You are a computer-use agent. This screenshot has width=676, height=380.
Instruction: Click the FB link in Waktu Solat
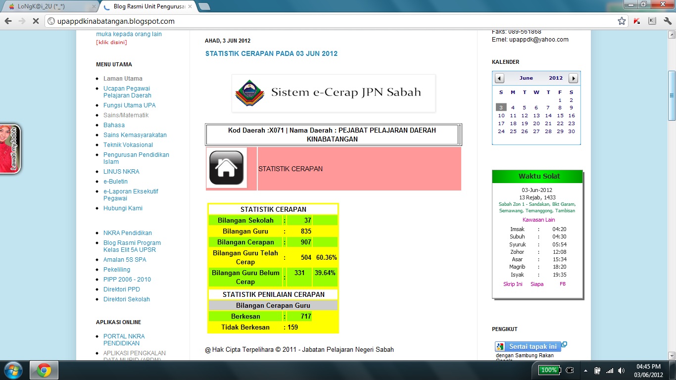coord(563,284)
